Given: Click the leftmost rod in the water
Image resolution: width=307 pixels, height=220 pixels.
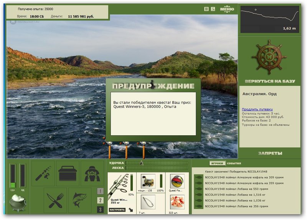Looking at the screenshot, I should 110,150.
